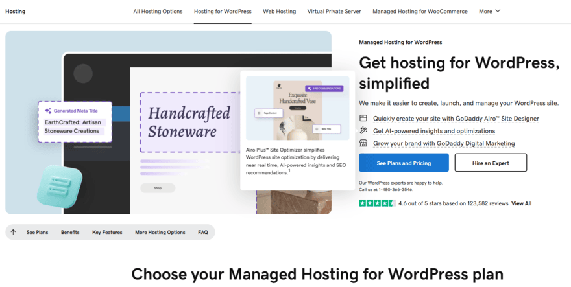Image resolution: width=571 pixels, height=287 pixels.
Task: Click the Airo Site Designer window icon
Action: click(363, 118)
